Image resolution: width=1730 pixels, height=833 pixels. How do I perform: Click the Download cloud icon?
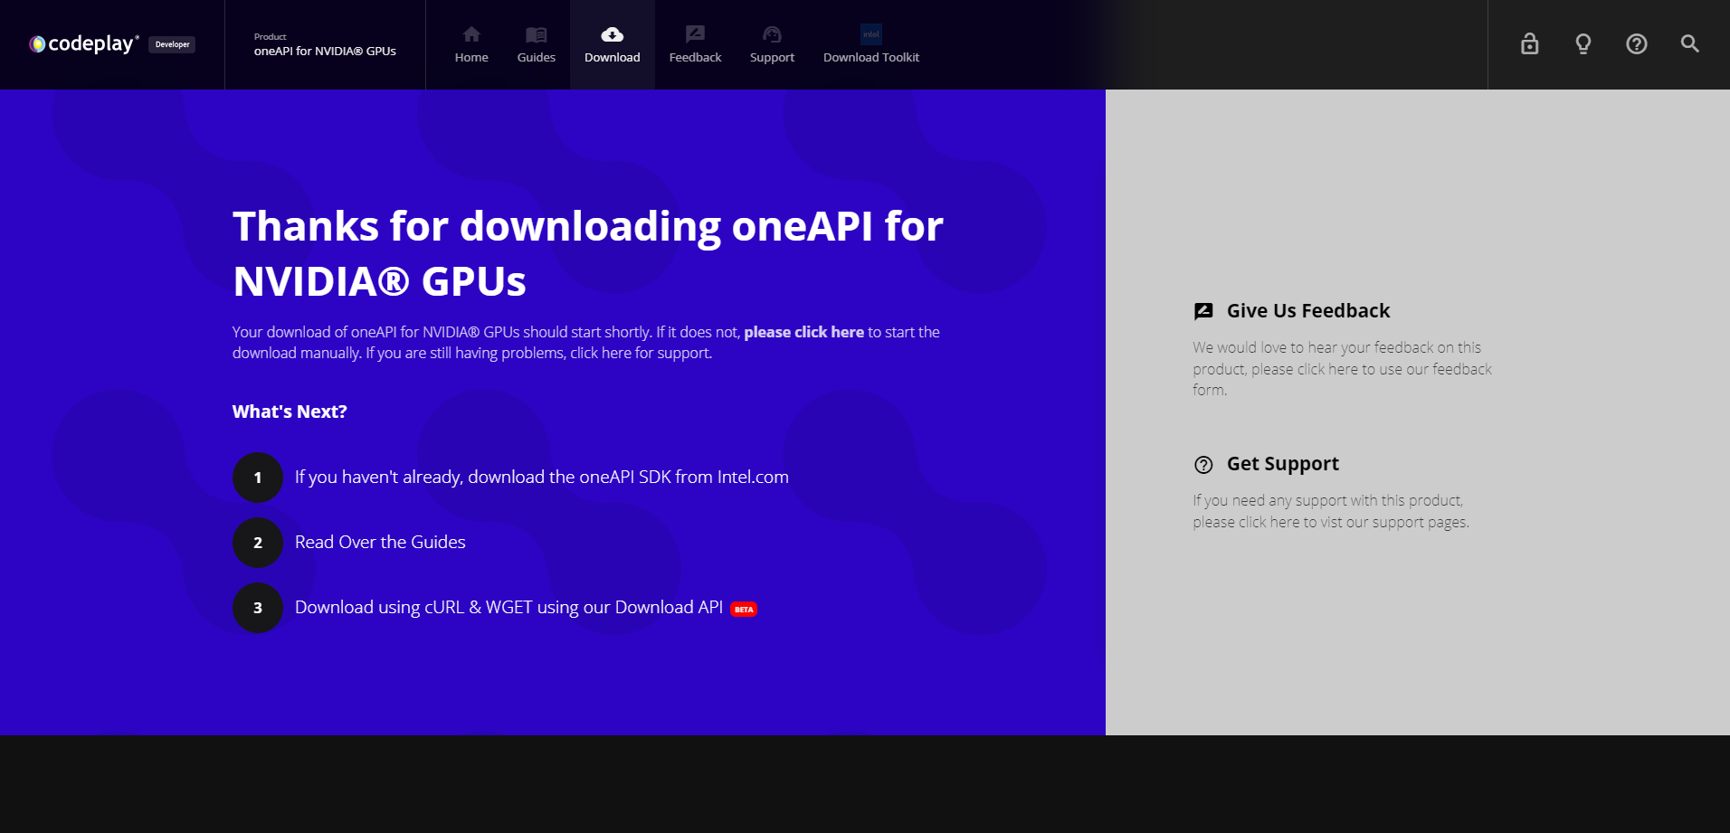613,34
